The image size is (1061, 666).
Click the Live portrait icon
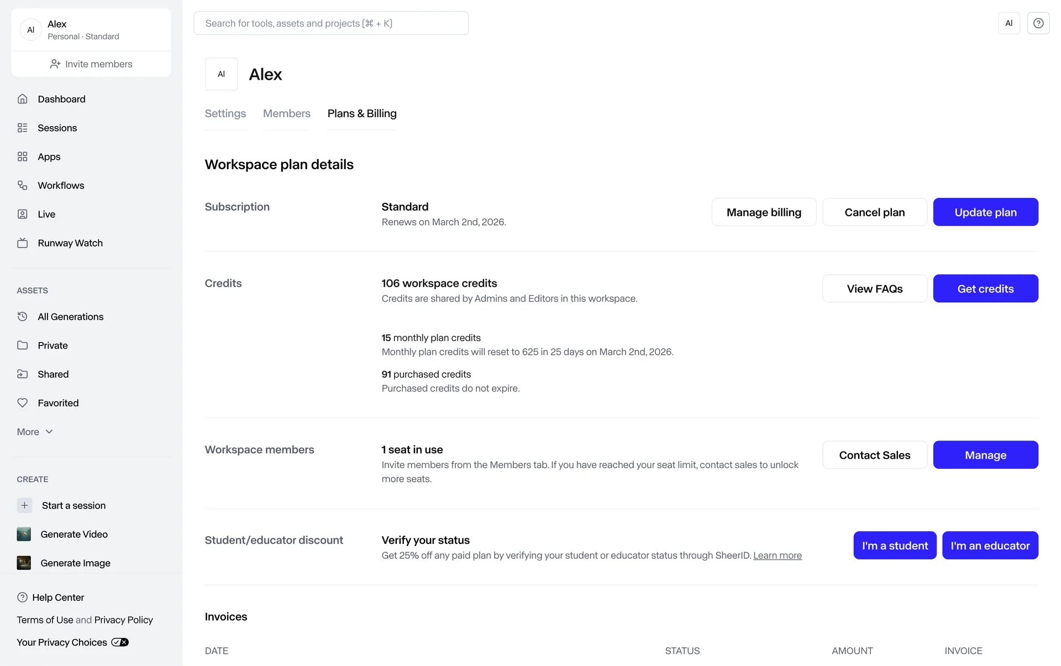pos(22,214)
